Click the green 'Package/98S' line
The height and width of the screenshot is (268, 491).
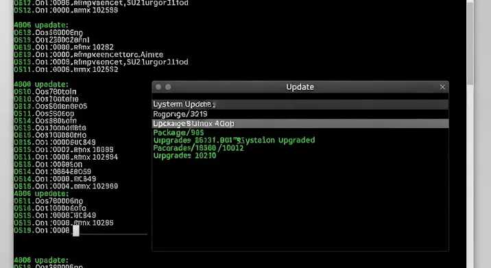click(x=178, y=132)
